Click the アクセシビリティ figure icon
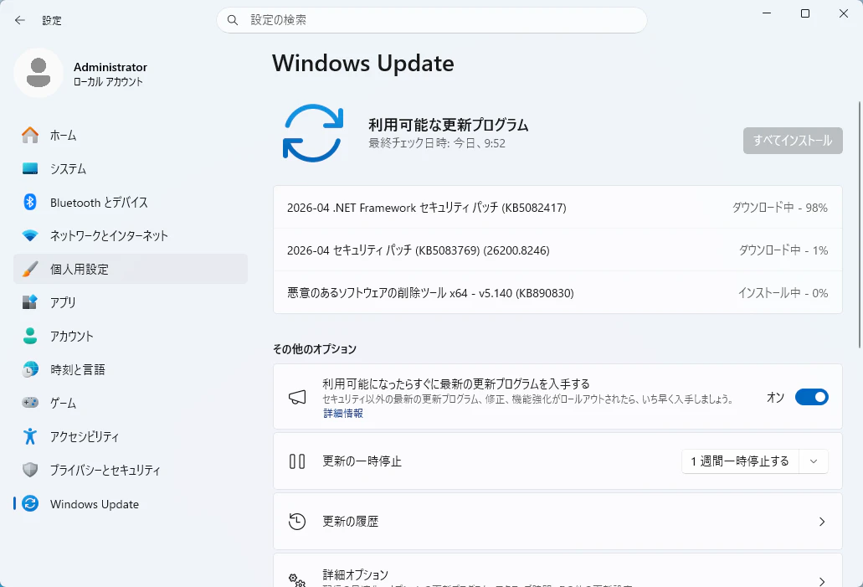Screen dimensions: 863x587 [x=30, y=436]
